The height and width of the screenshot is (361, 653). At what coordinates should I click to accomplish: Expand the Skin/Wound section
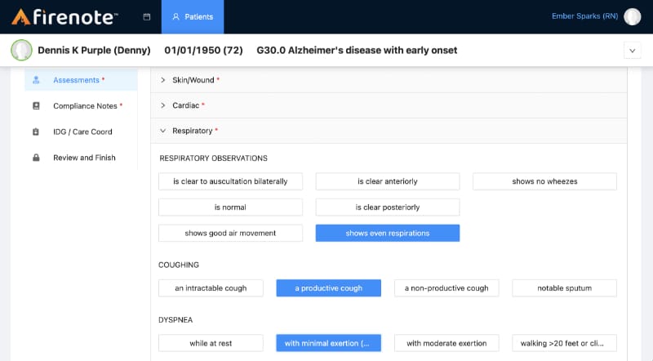click(196, 79)
